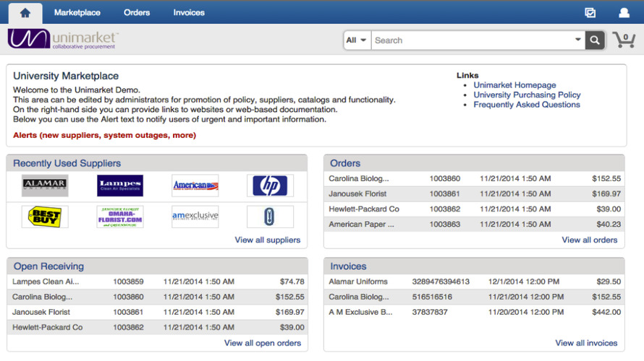The height and width of the screenshot is (361, 644).
Task: Open the University Purchasing Policy link
Action: click(x=527, y=95)
